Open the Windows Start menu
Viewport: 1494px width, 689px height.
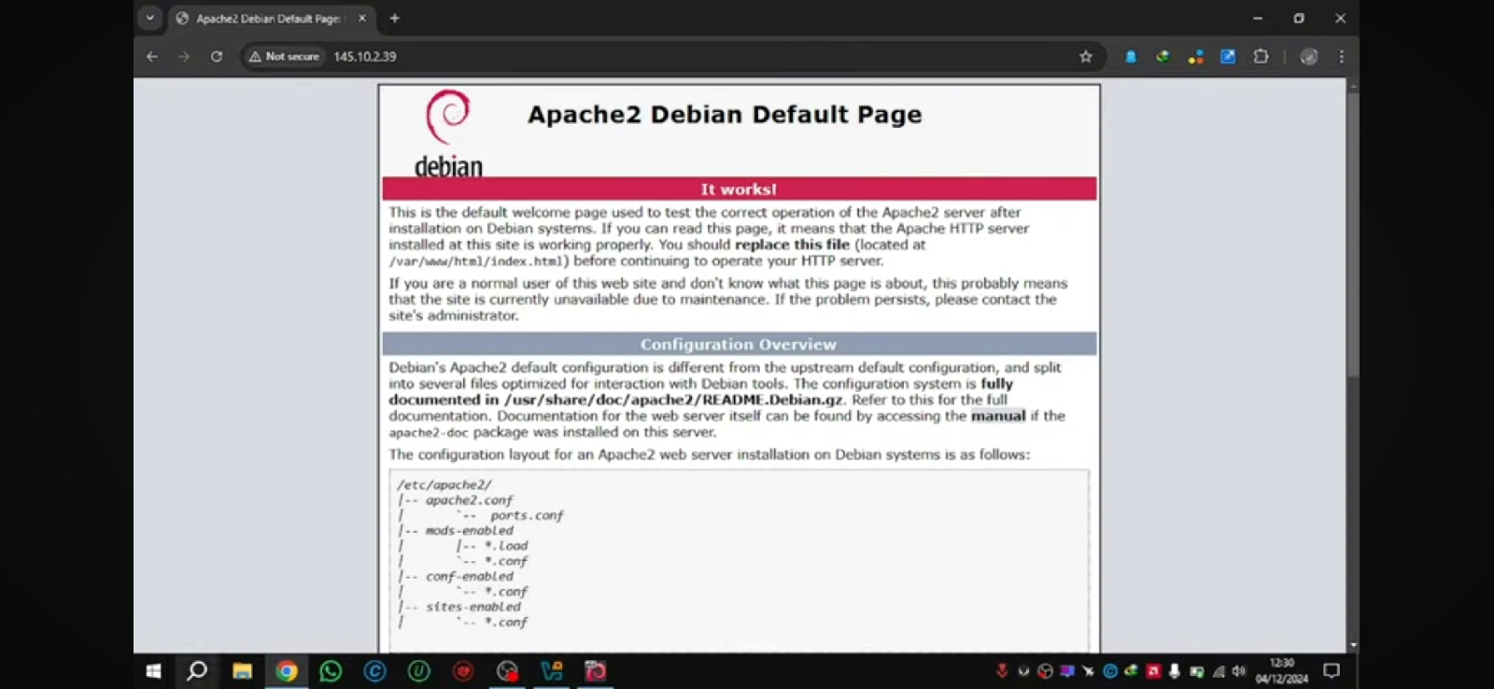[154, 671]
